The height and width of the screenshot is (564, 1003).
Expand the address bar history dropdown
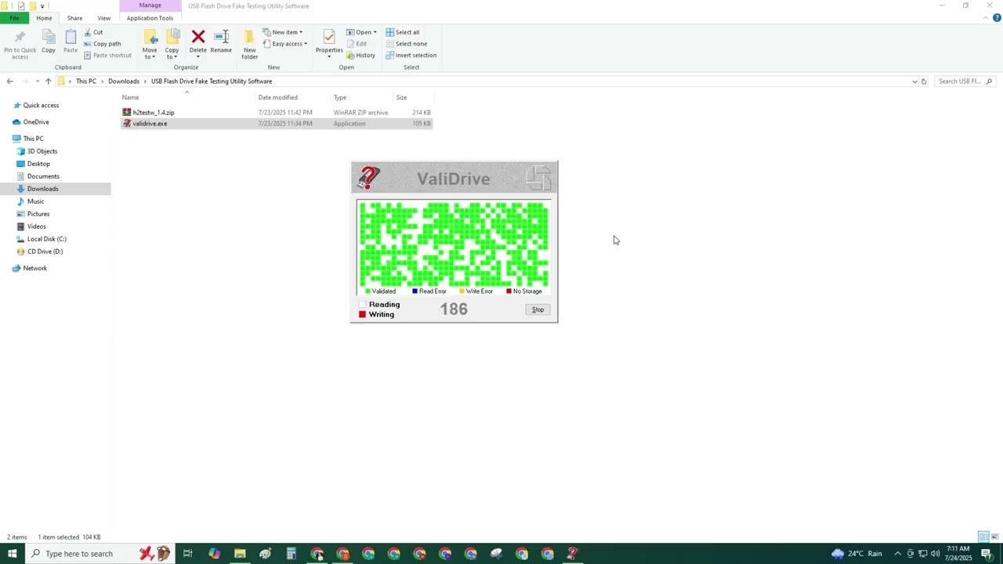(x=914, y=81)
